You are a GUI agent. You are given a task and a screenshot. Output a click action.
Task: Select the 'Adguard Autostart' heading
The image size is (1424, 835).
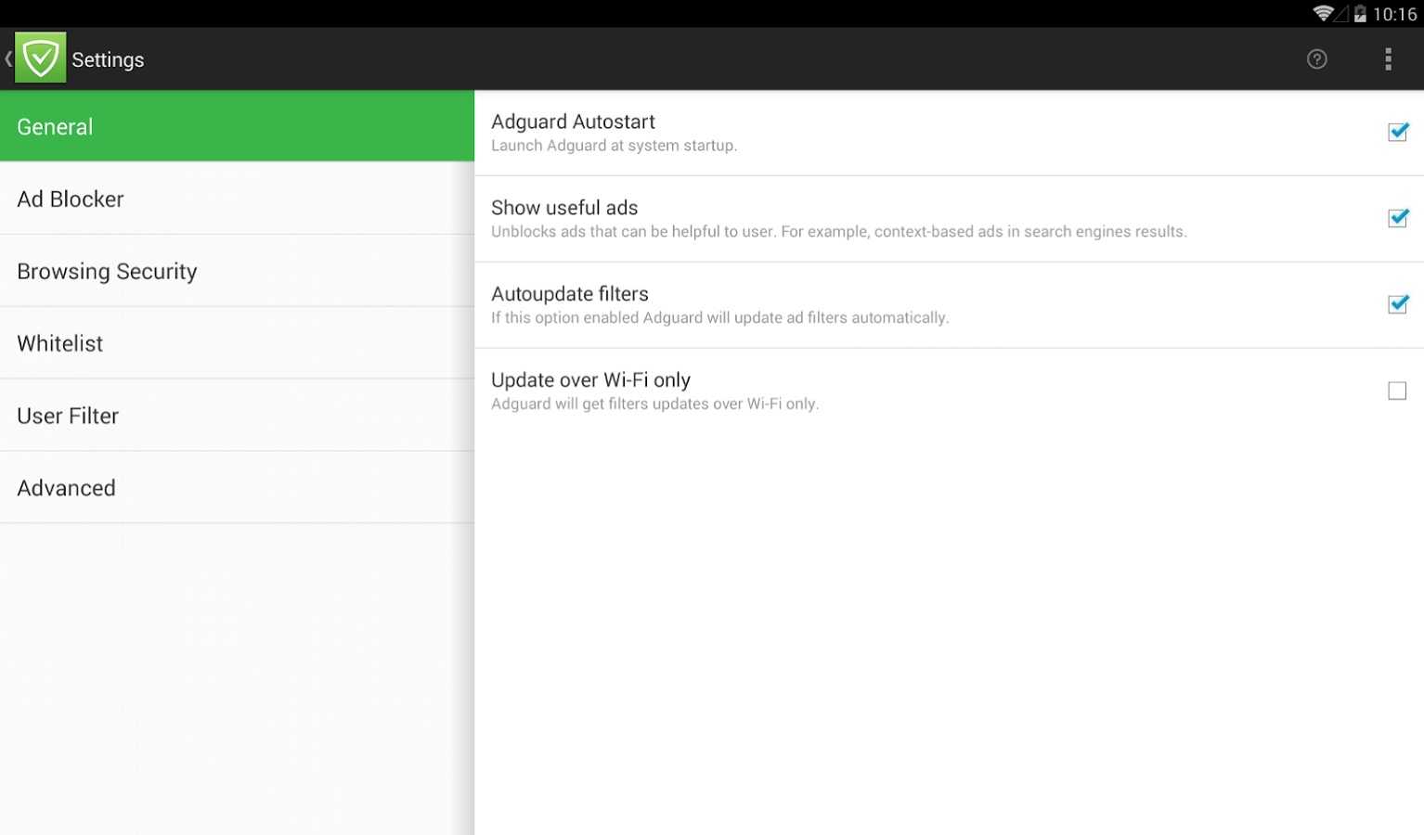573,122
